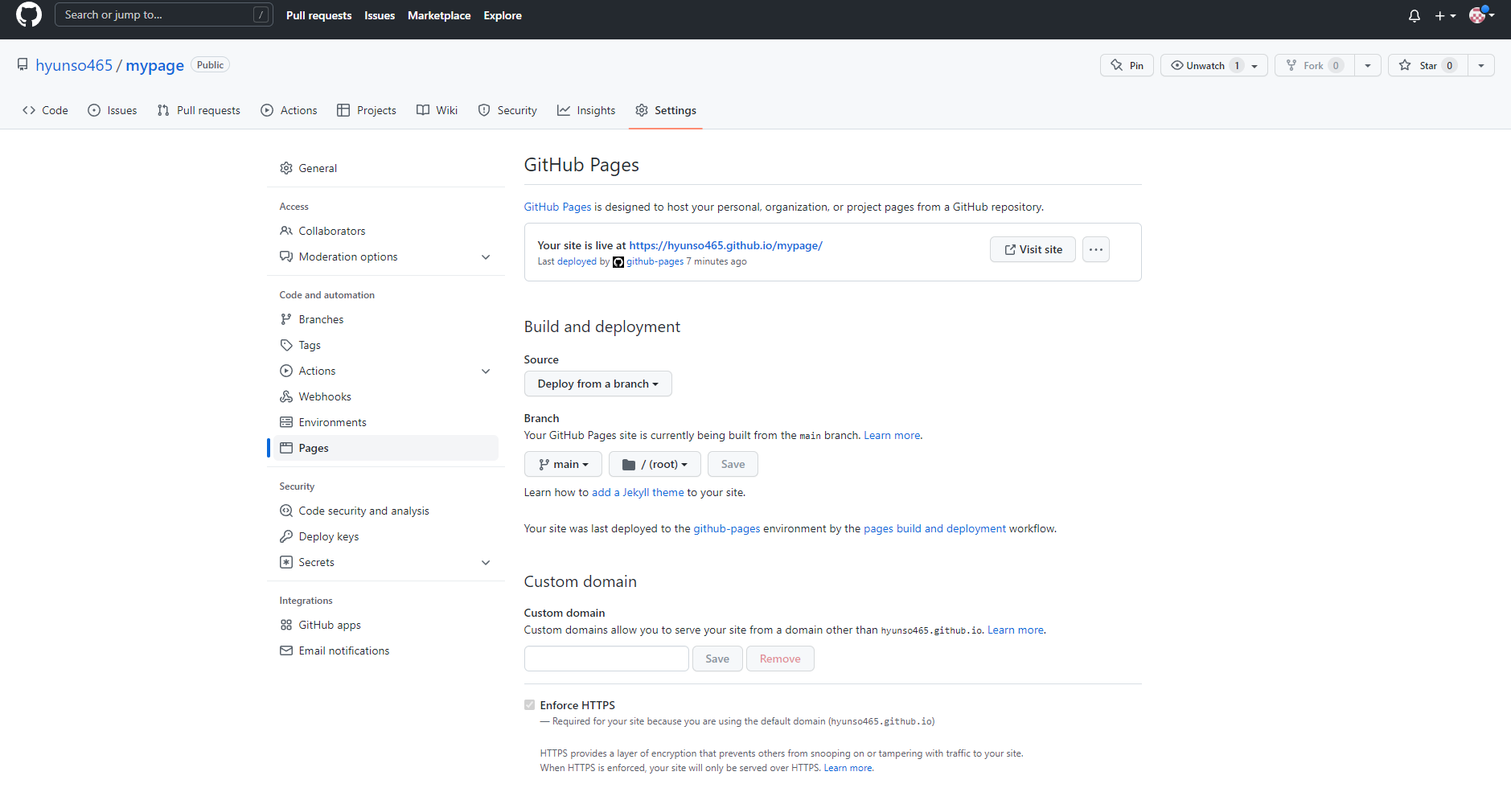This screenshot has height=788, width=1511.
Task: Open the Star lists dropdown arrow
Action: (x=1481, y=65)
